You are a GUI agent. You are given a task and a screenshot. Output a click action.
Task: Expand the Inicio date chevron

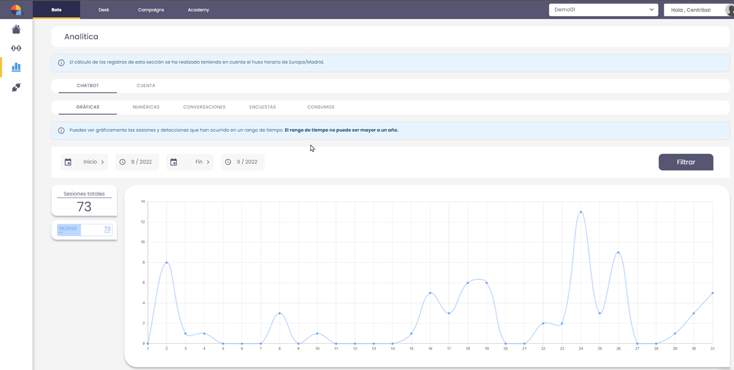click(103, 162)
